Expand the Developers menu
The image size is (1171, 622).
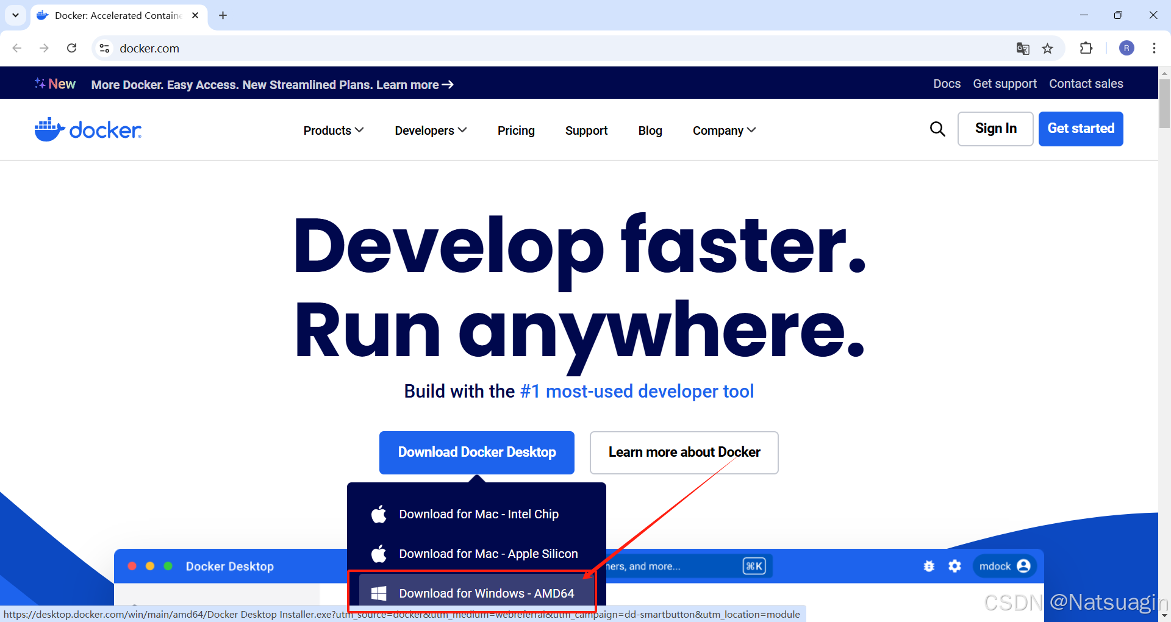point(431,130)
